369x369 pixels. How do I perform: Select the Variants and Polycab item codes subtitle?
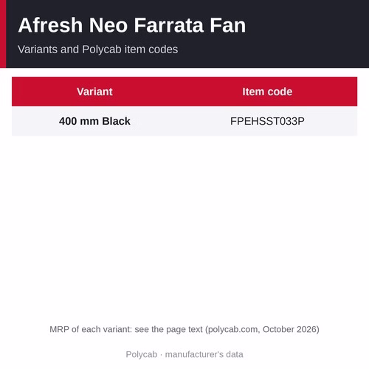click(97, 49)
